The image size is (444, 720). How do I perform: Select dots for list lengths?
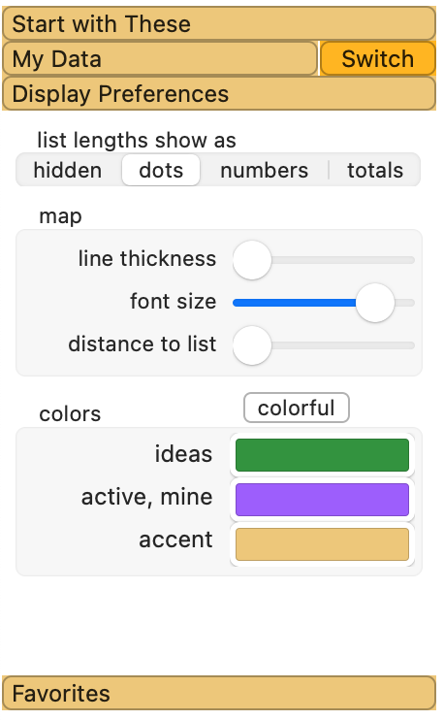pos(161,170)
